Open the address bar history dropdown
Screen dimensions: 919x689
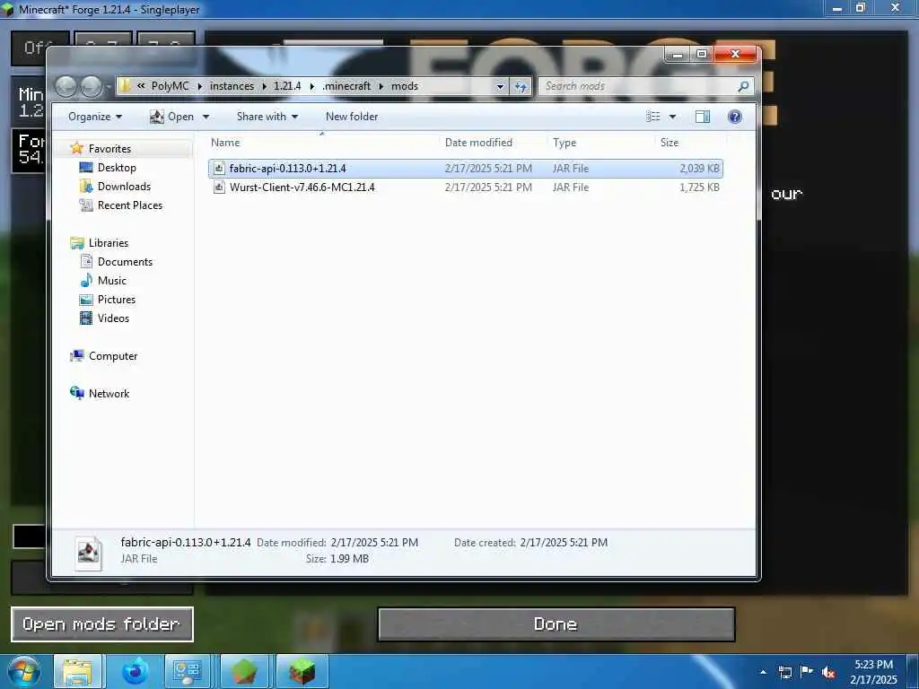pyautogui.click(x=499, y=87)
